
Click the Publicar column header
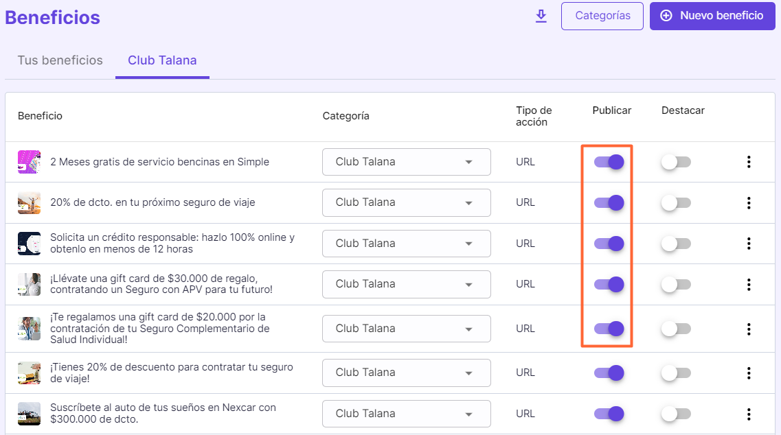[611, 110]
